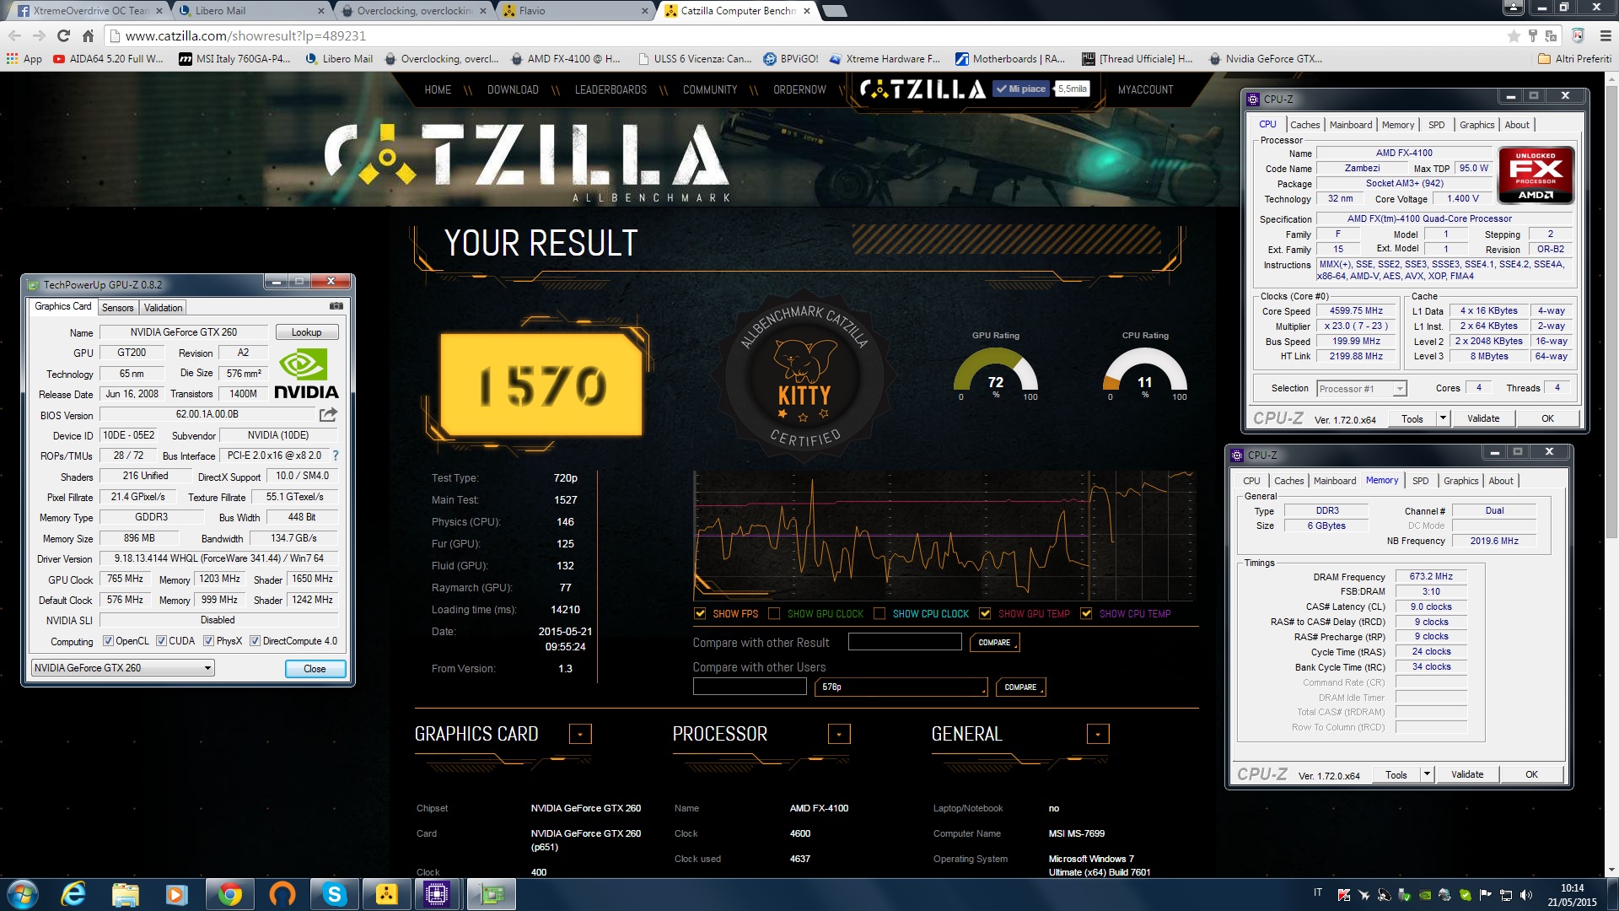Viewport: 1619px width, 911px height.
Task: Click COMPARE next to Compare with other Result
Action: click(995, 643)
